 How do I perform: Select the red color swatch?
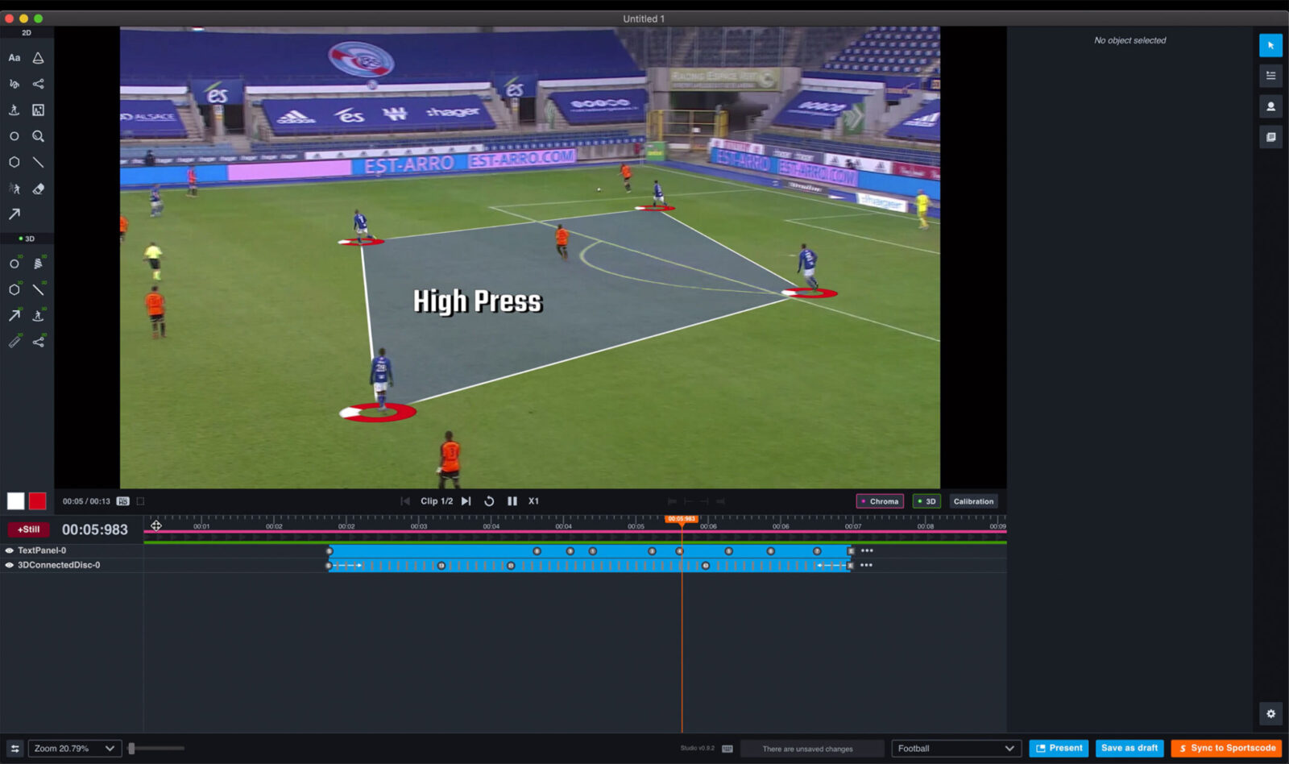(x=37, y=500)
